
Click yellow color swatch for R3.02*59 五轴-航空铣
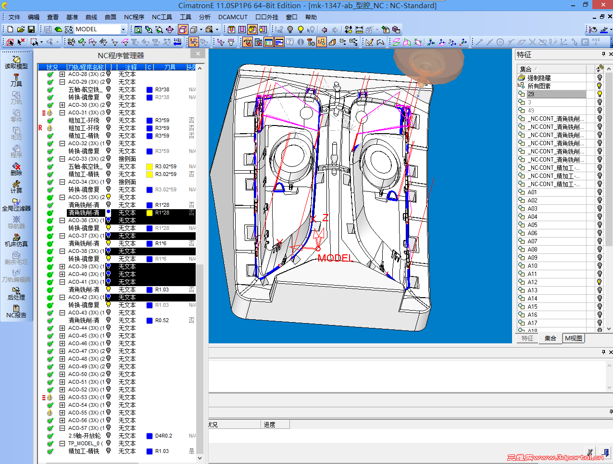(150, 167)
